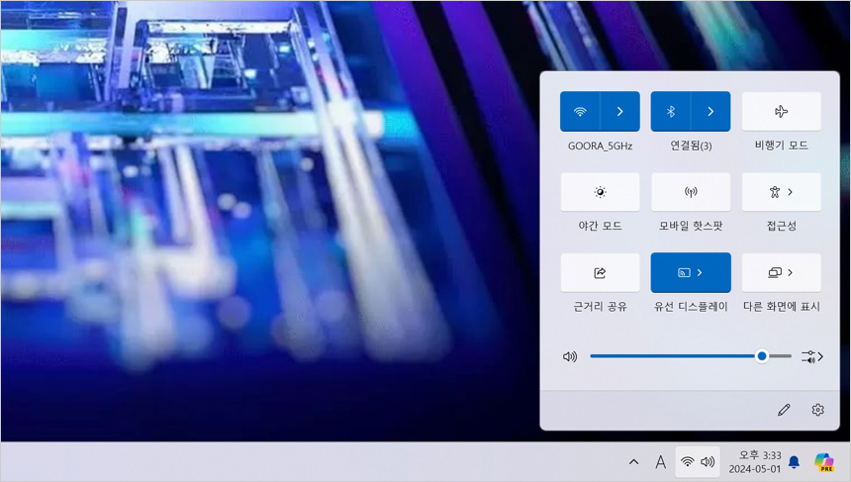851x482 pixels.
Task: Switch input language indicator A
Action: click(660, 462)
